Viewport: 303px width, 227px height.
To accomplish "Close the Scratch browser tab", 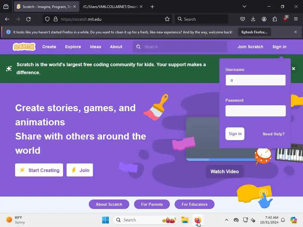I will (75, 7).
